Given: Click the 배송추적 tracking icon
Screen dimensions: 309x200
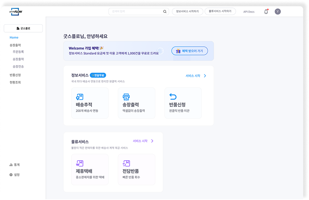Looking at the screenshot, I should [80, 97].
